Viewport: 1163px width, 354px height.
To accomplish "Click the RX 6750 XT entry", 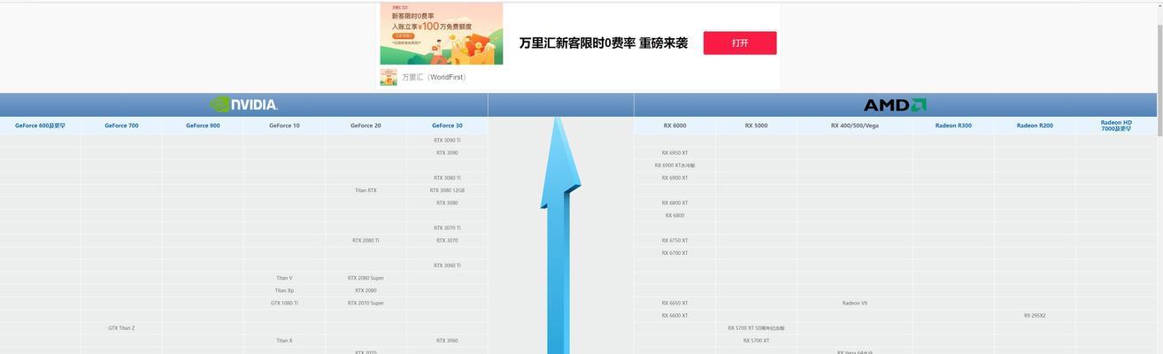I will (x=674, y=241).
